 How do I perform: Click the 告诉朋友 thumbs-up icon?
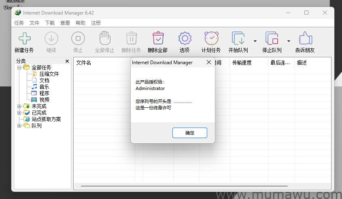point(306,38)
